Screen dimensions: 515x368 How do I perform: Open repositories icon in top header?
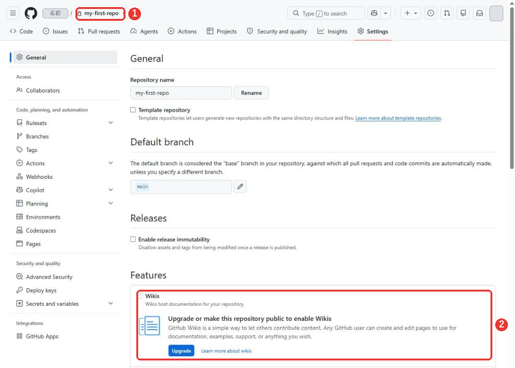pyautogui.click(x=463, y=13)
